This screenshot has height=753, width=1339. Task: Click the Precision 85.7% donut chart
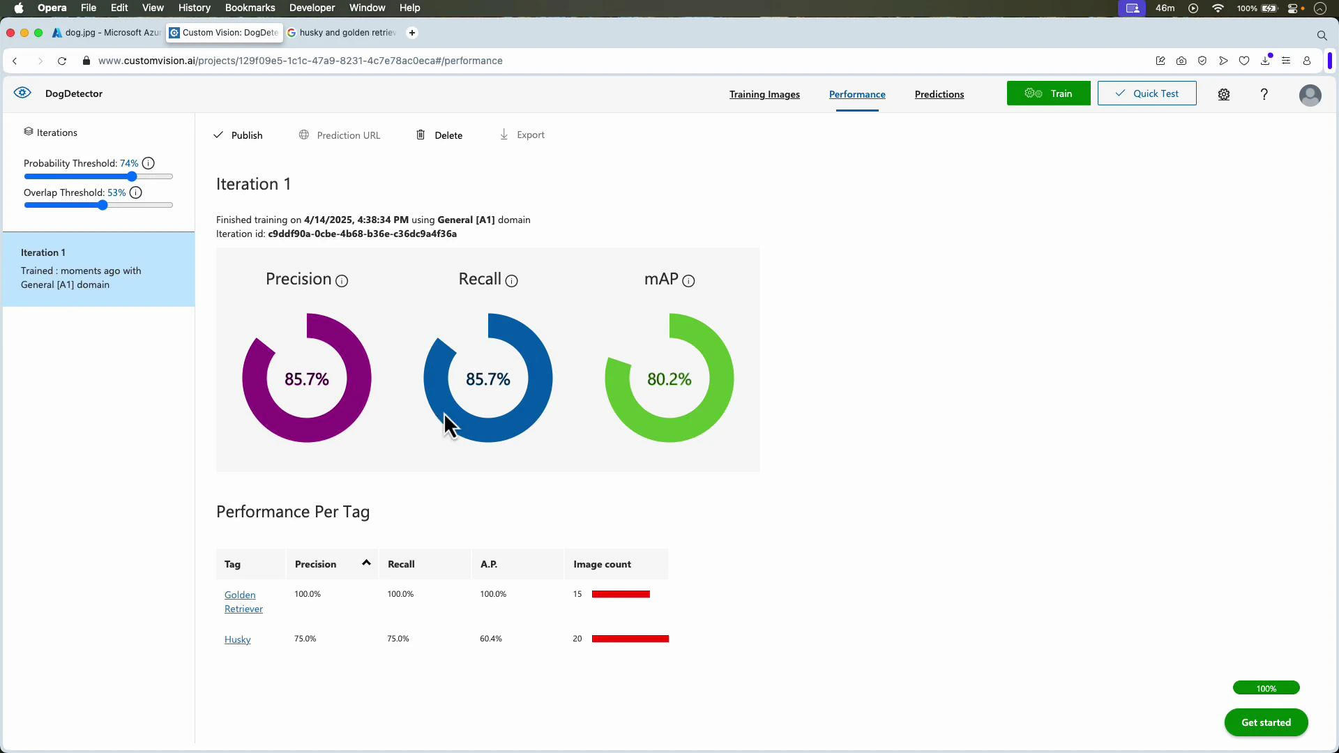point(307,378)
